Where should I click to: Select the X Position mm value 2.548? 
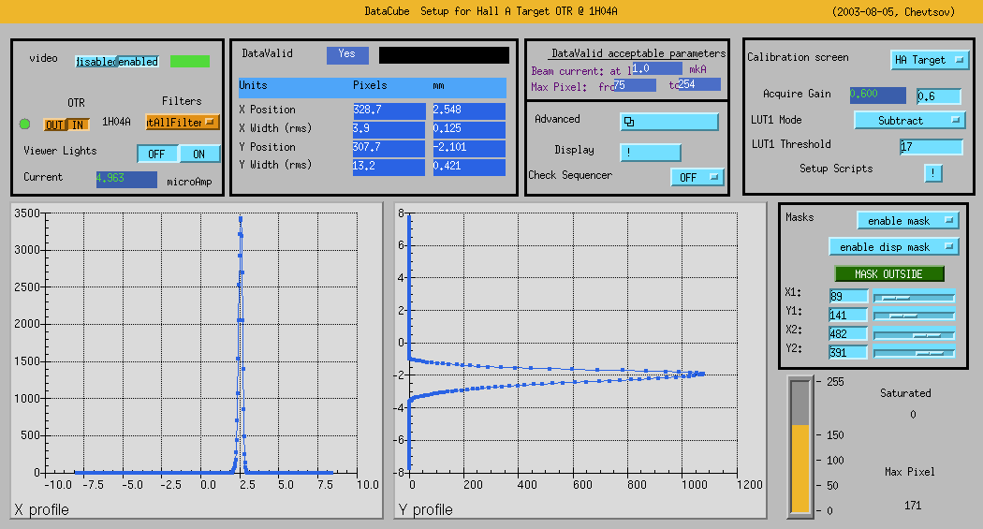(469, 110)
